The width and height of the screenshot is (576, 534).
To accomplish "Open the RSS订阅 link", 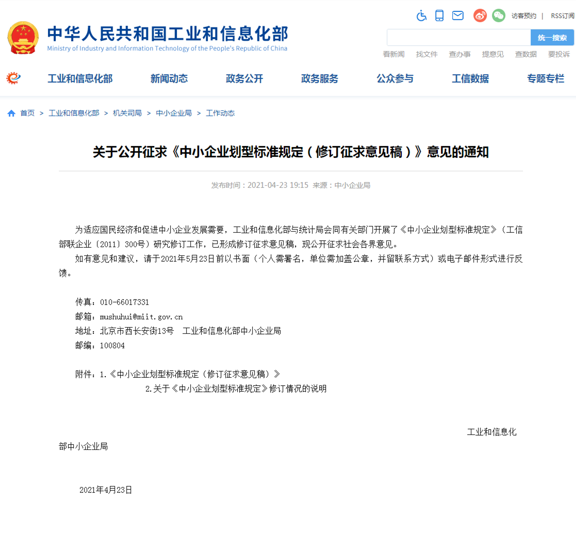I will [x=563, y=16].
